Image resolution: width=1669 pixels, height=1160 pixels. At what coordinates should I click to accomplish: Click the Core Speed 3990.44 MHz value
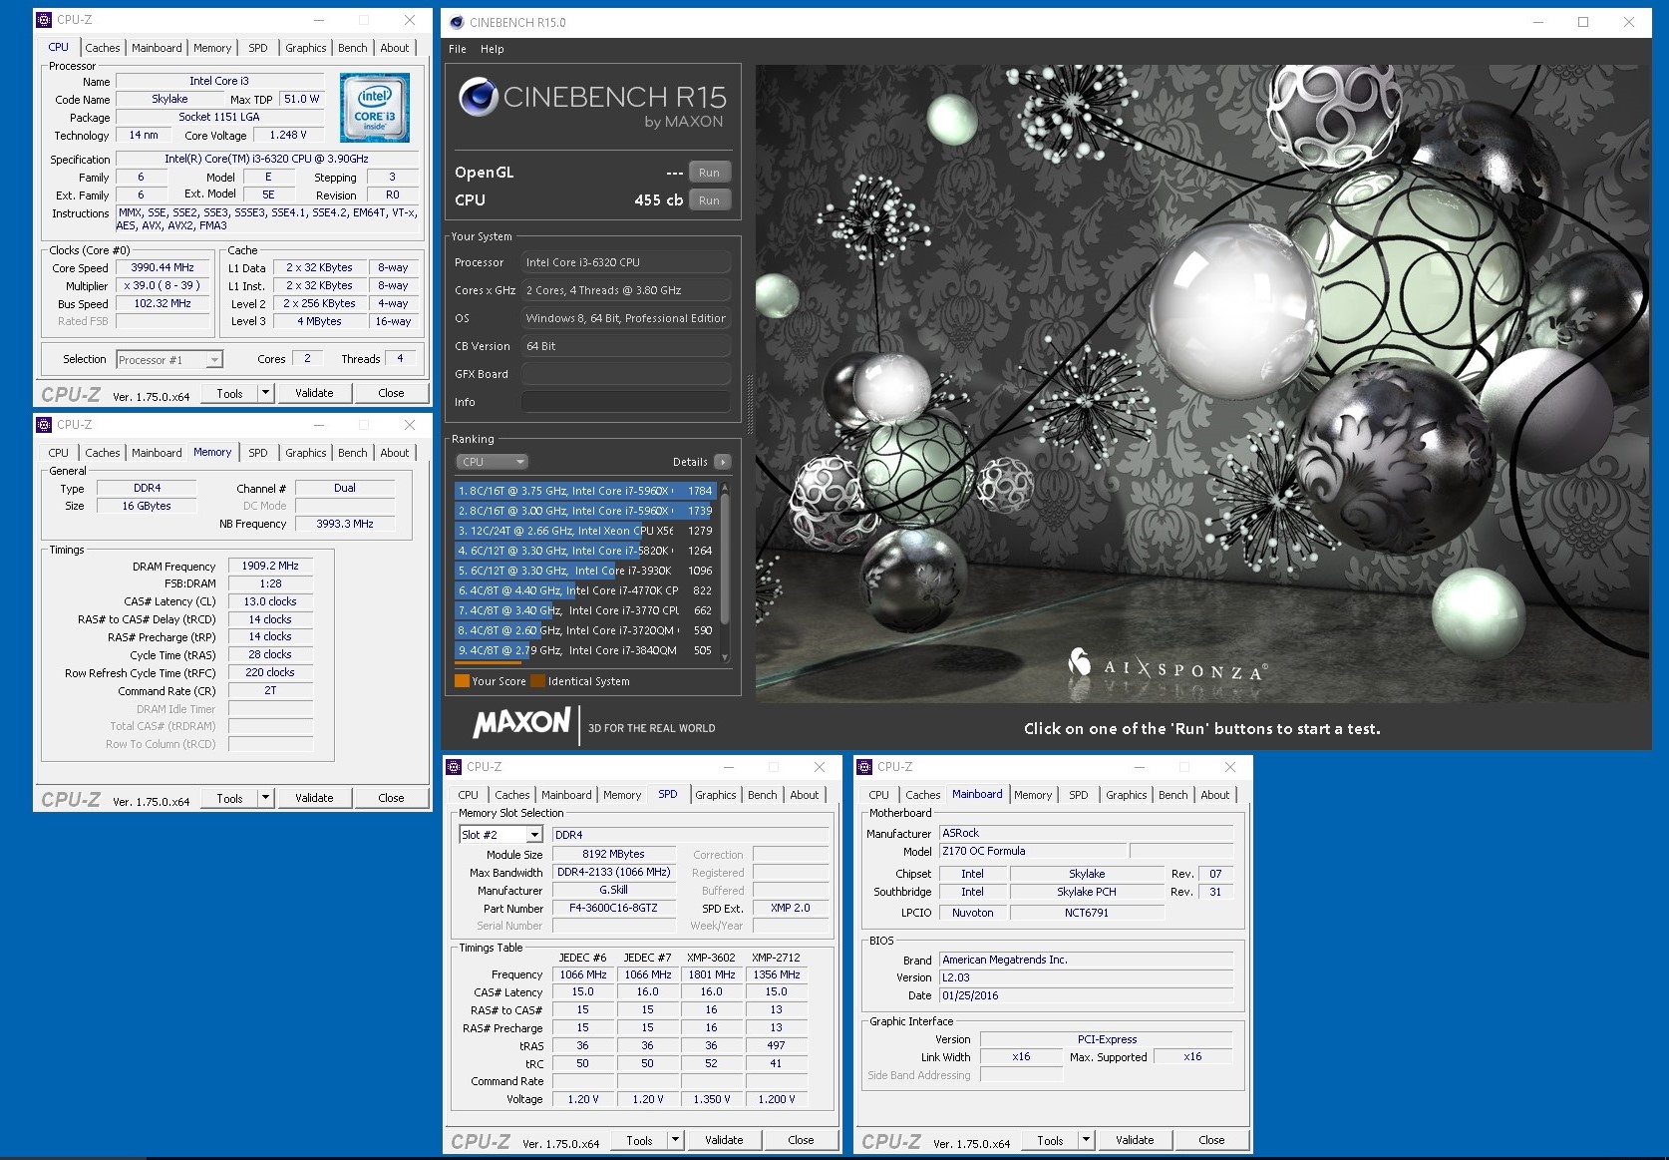(163, 267)
